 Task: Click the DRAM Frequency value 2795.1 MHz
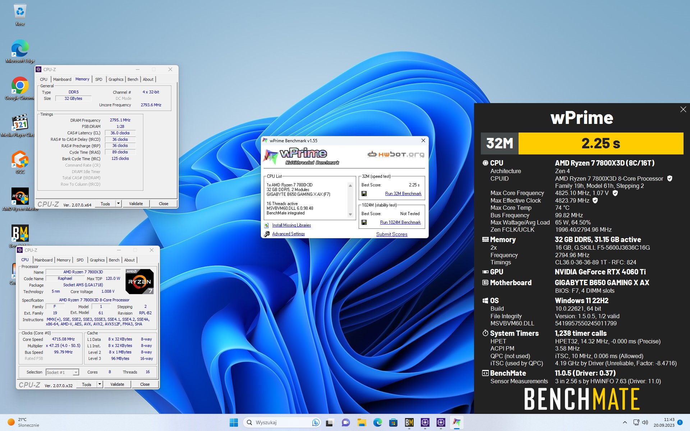(120, 120)
